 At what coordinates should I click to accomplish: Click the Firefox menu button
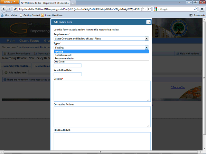pos(9,2)
